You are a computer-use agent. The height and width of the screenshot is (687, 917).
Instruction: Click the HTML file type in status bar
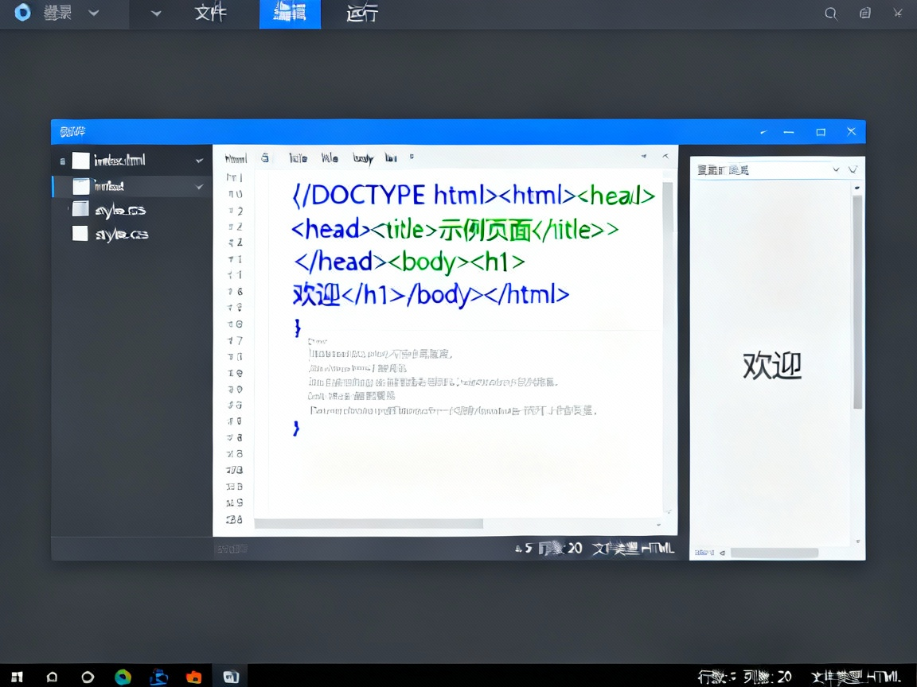point(657,548)
